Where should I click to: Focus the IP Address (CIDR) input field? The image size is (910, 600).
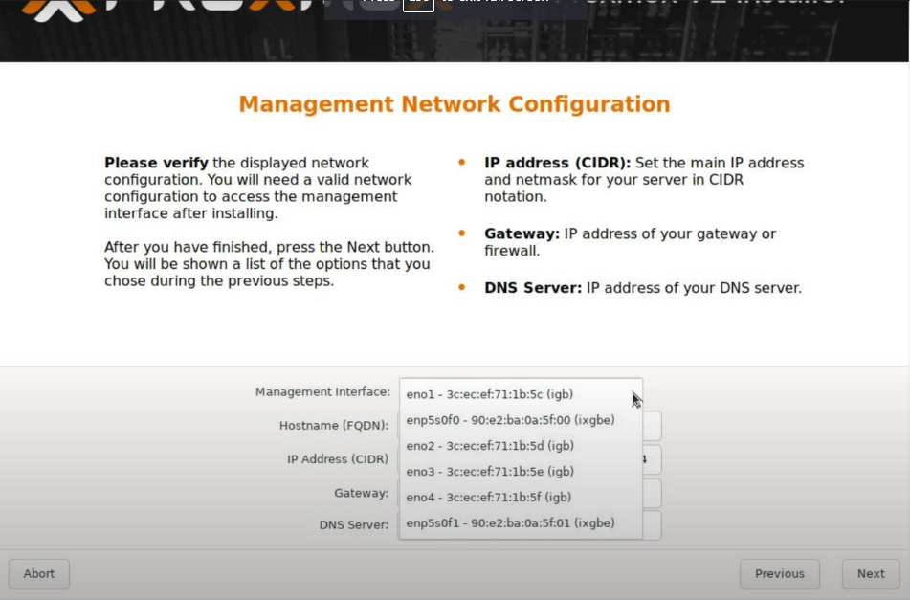point(652,459)
